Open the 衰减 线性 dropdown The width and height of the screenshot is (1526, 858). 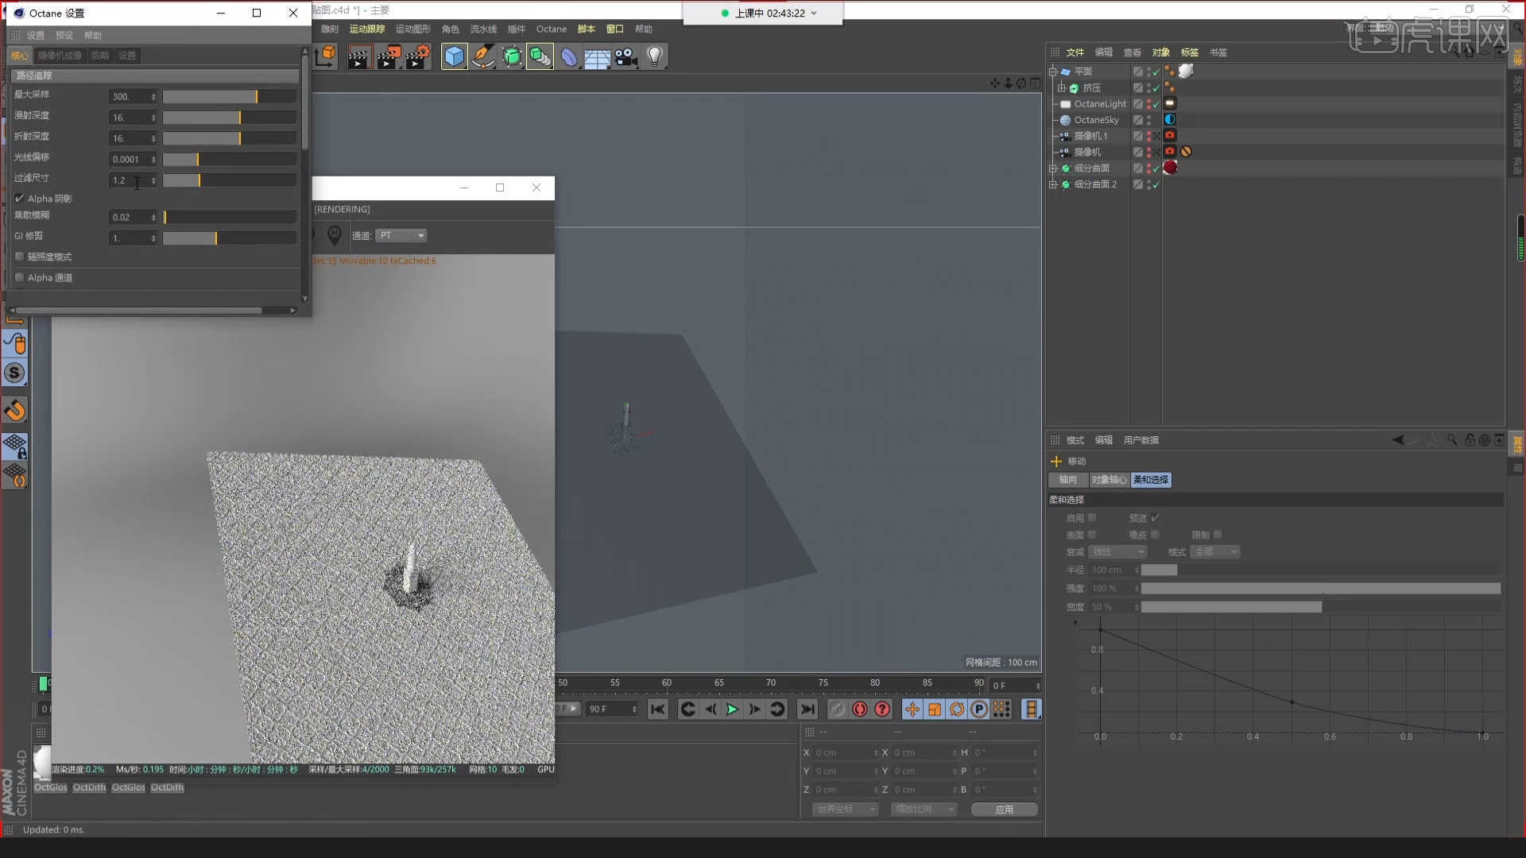tap(1117, 551)
